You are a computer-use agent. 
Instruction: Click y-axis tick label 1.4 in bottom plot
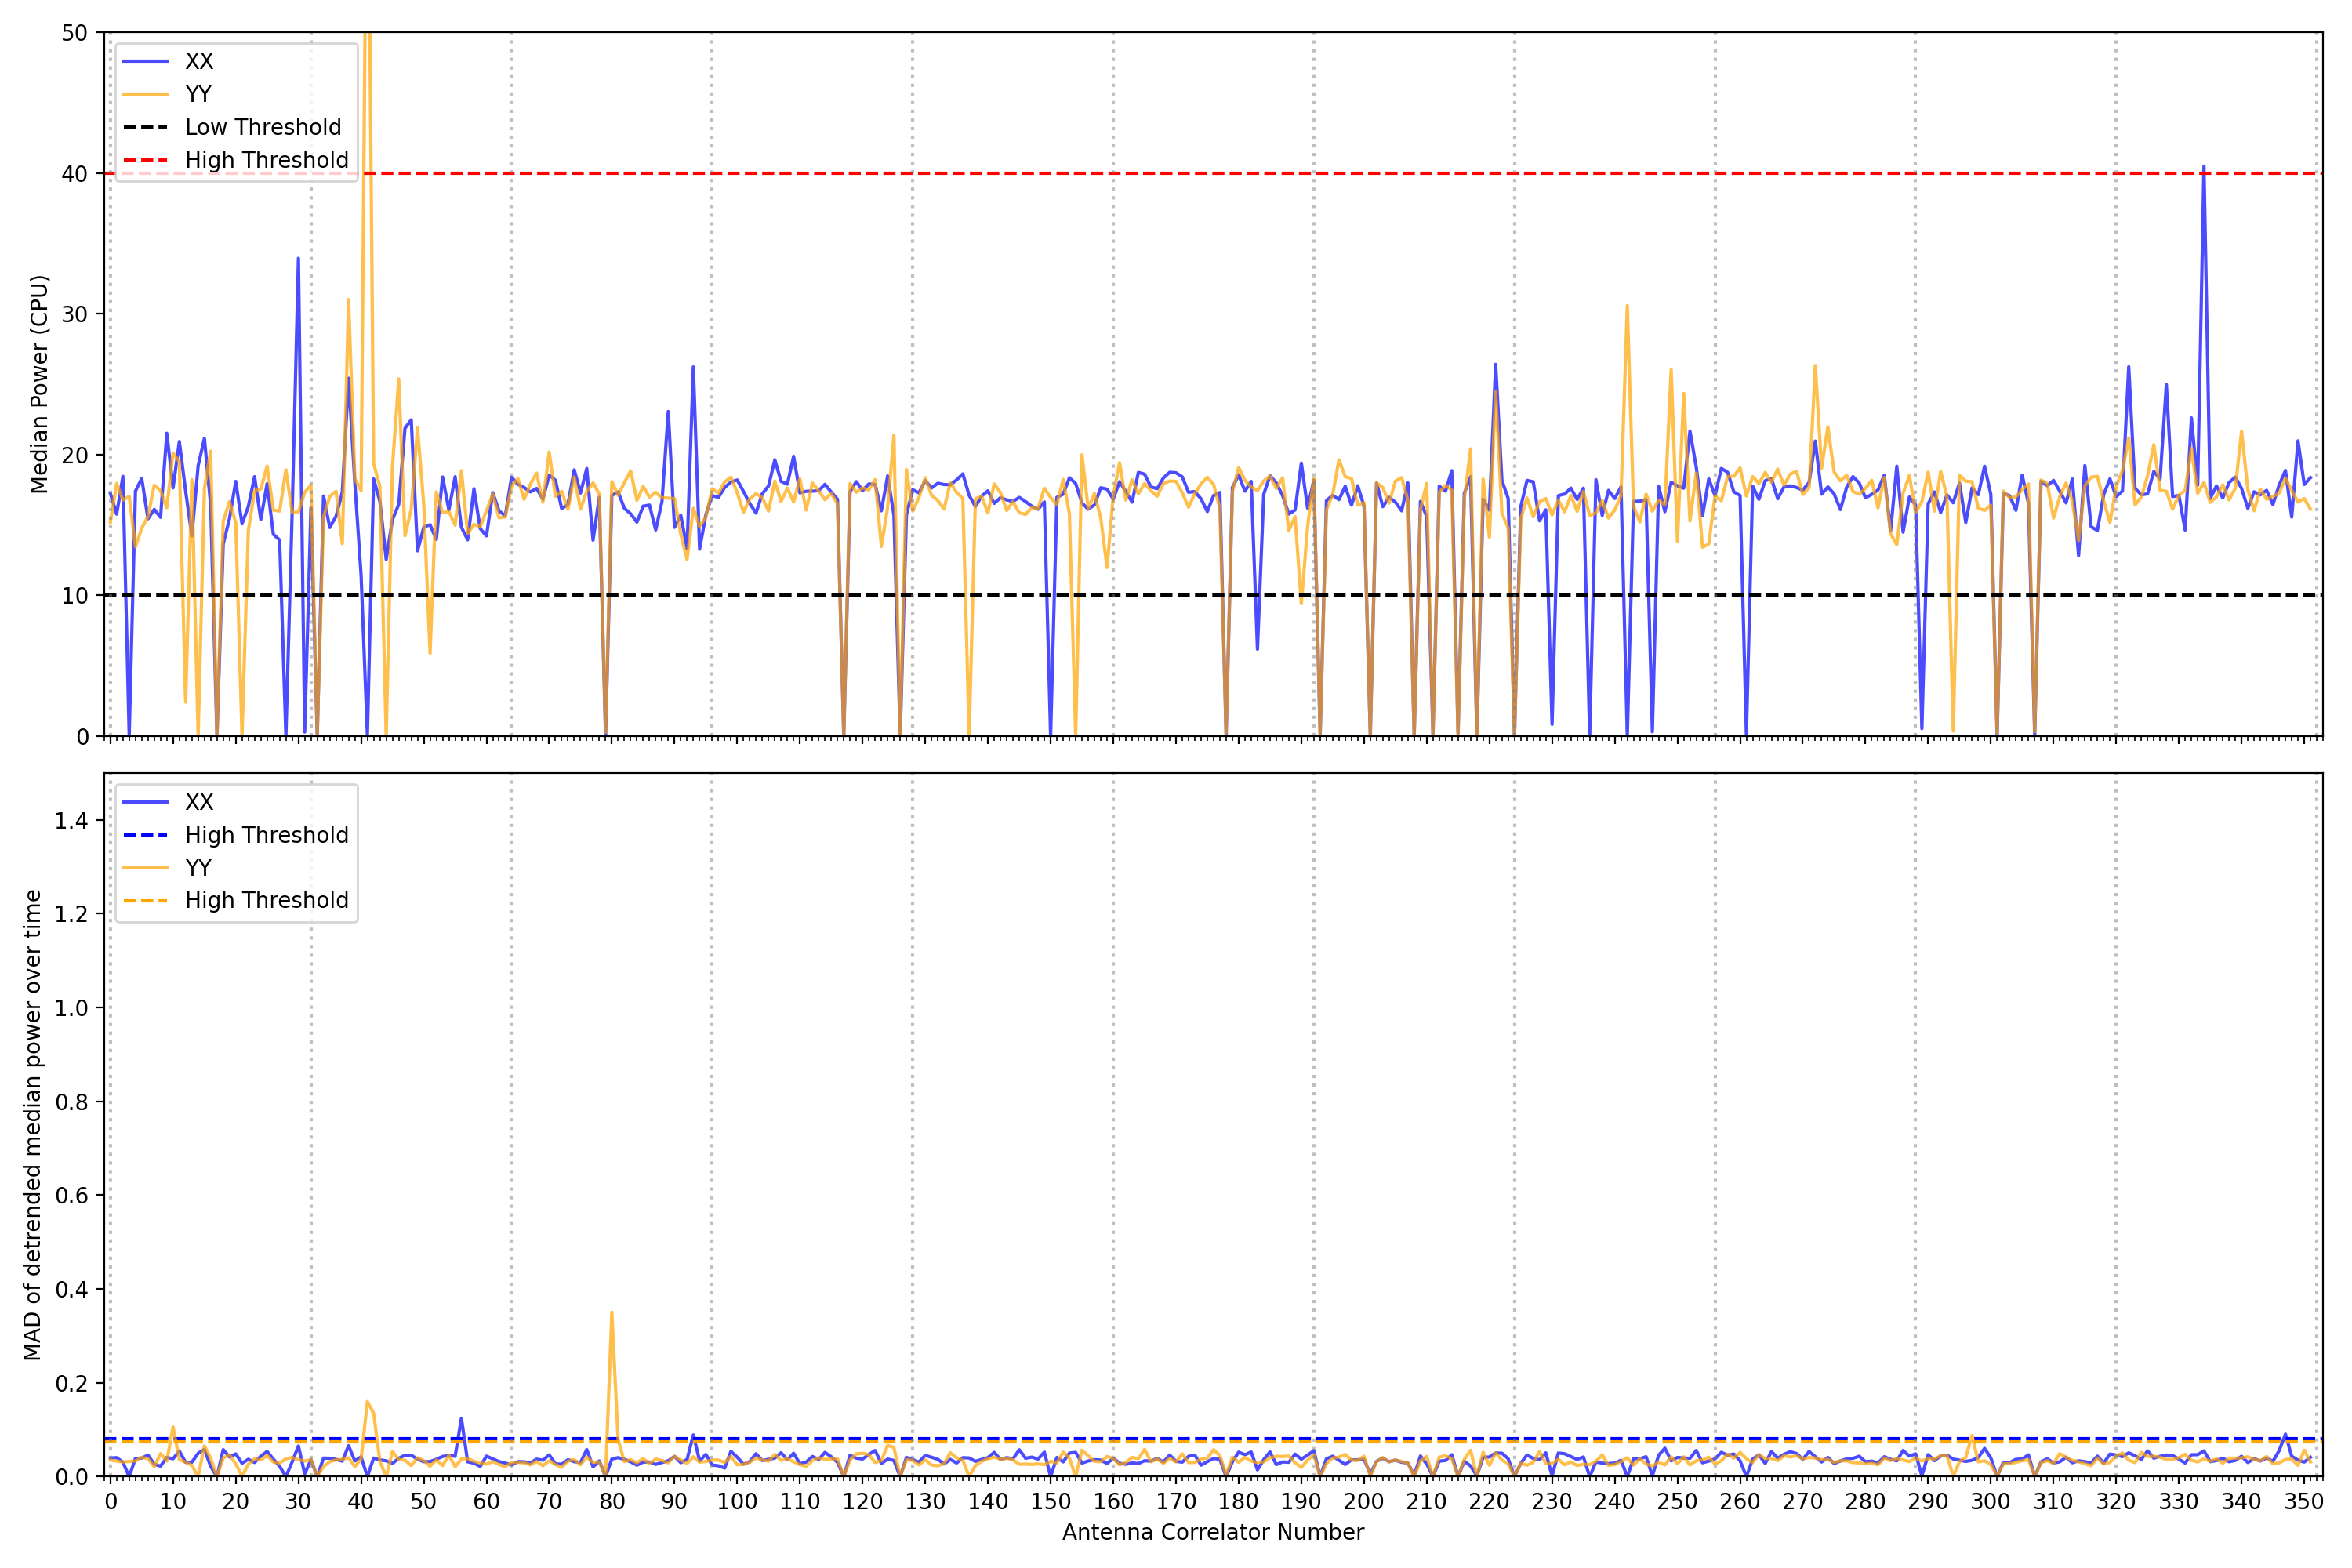[x=71, y=821]
